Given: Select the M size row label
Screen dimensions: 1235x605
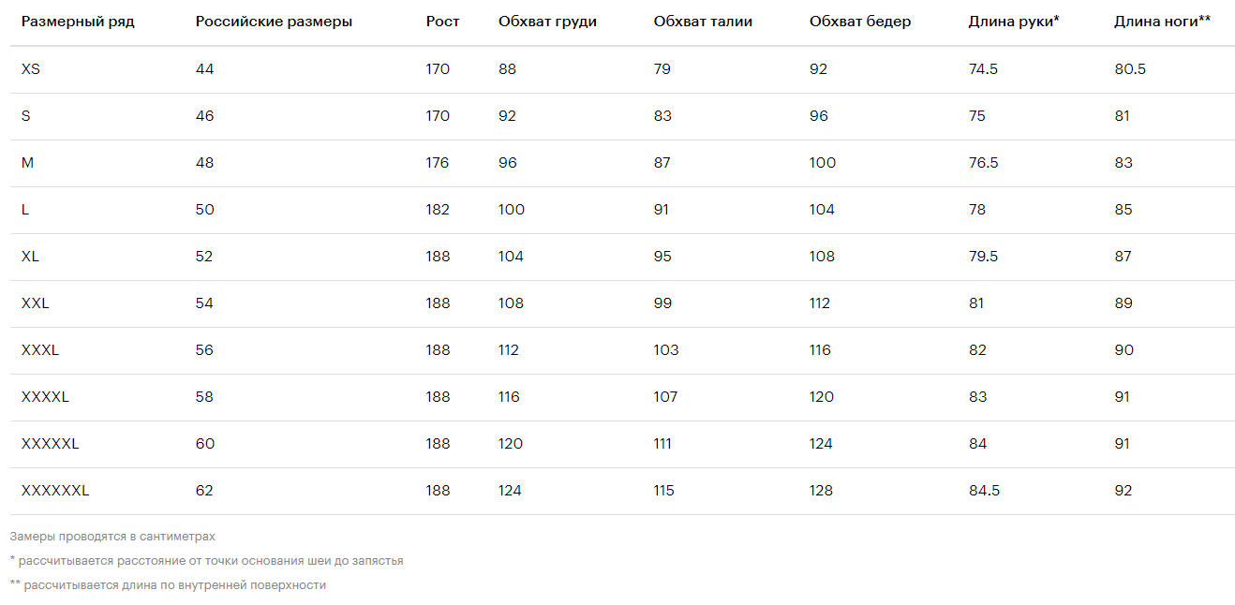Looking at the screenshot, I should 28,163.
